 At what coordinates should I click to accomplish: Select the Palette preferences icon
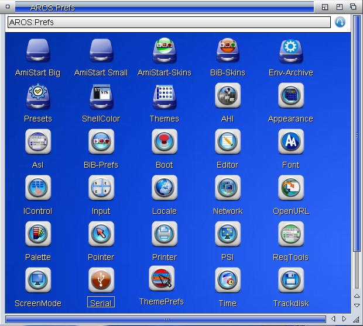pyautogui.click(x=37, y=234)
